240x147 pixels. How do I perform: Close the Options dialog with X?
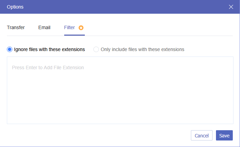tap(231, 7)
